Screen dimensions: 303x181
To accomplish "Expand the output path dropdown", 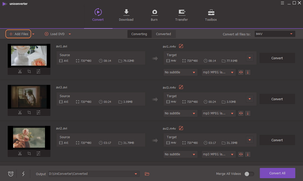I will pos(136,174).
